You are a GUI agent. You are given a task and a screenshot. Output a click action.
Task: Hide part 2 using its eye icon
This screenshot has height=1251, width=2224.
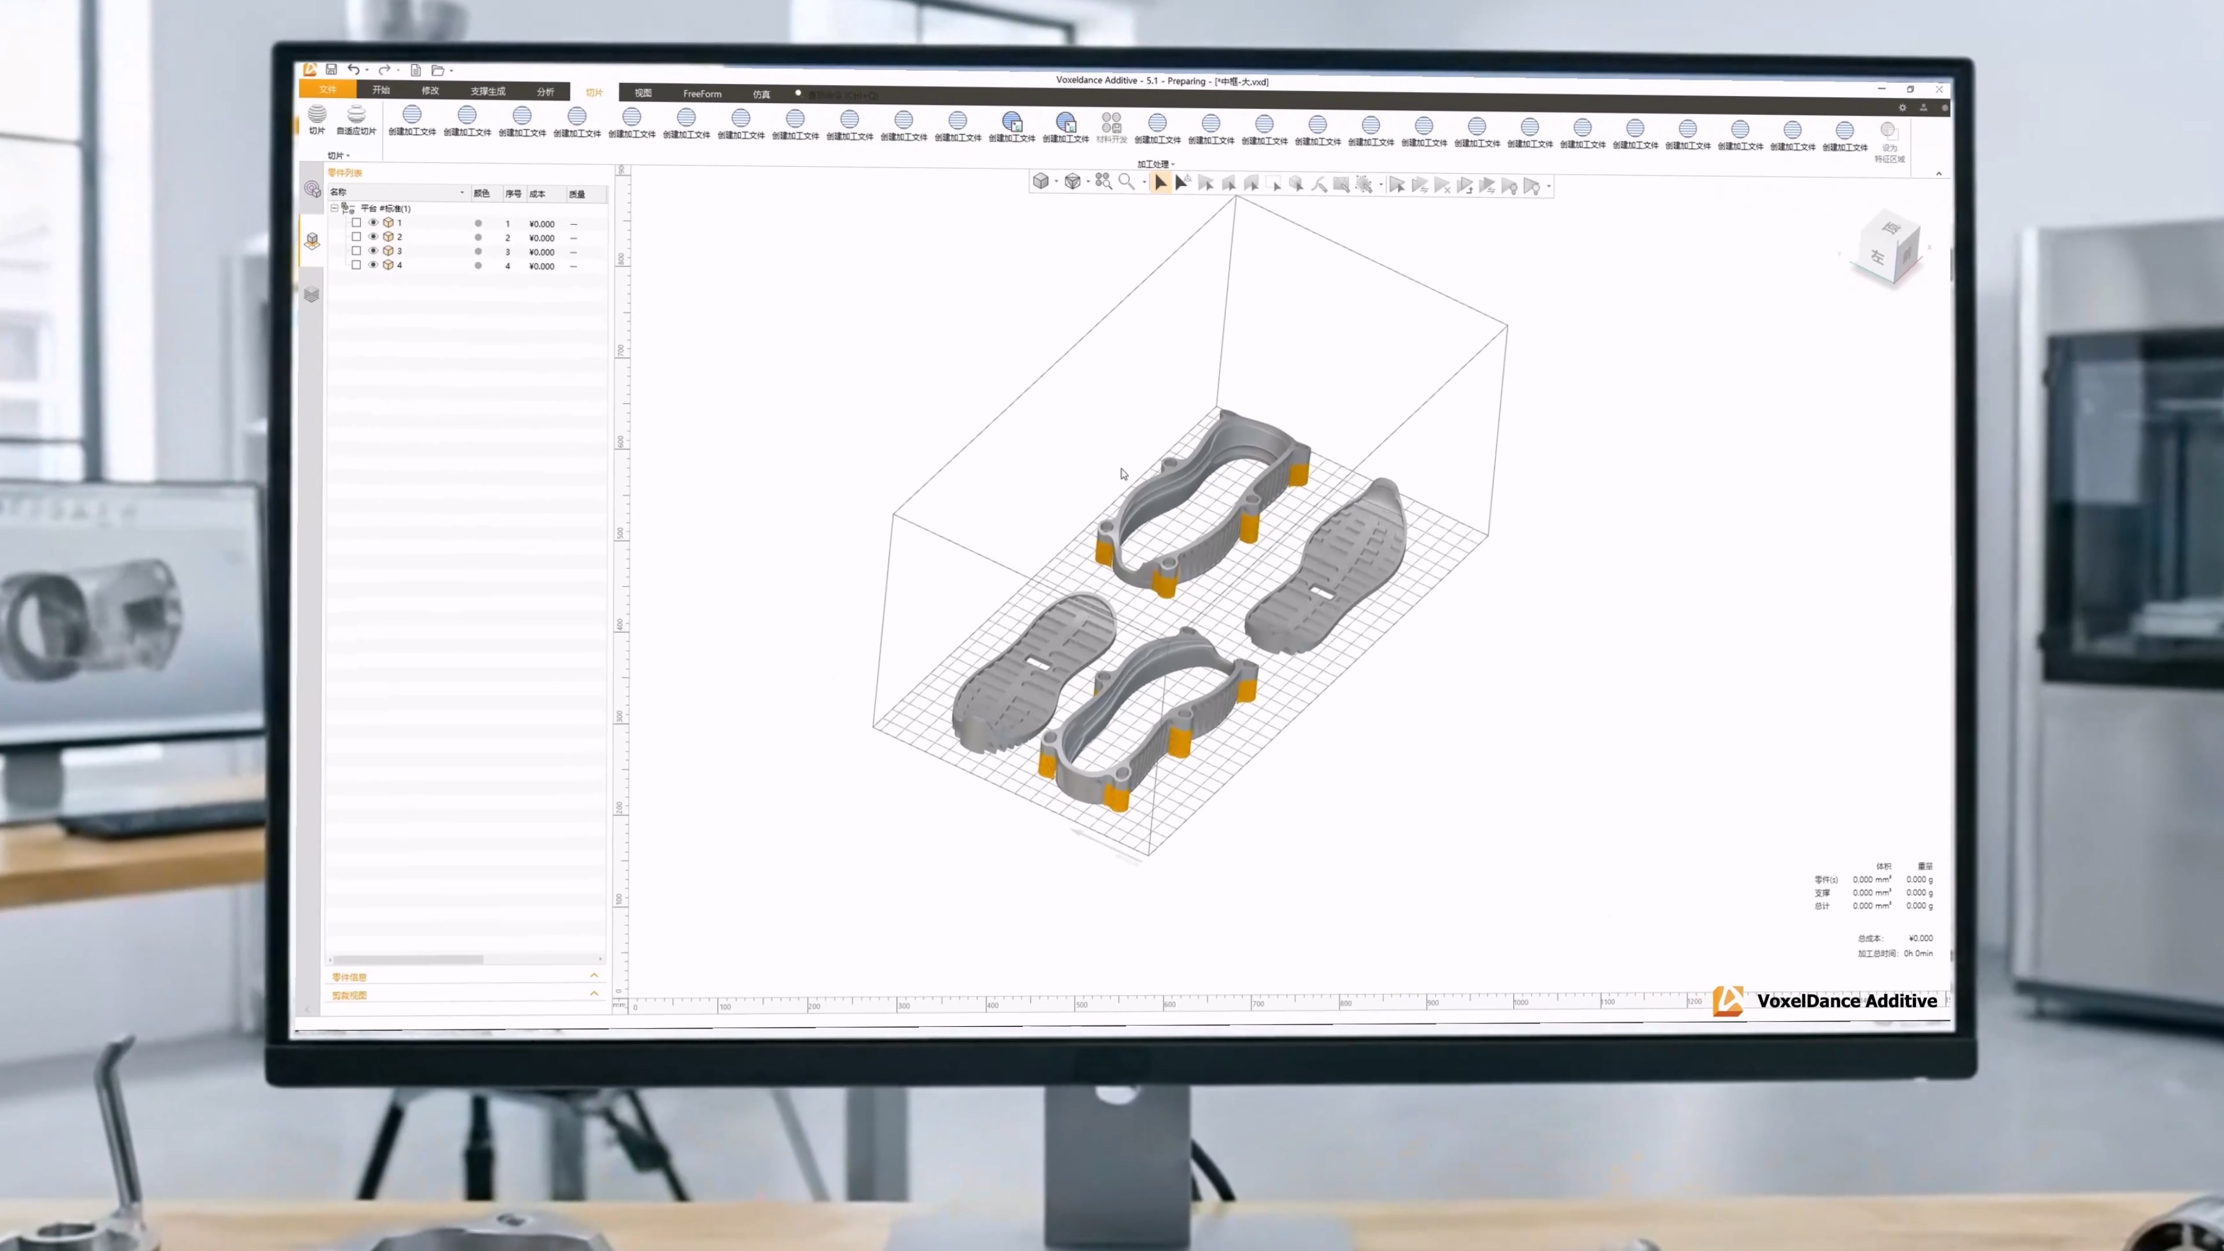point(373,236)
